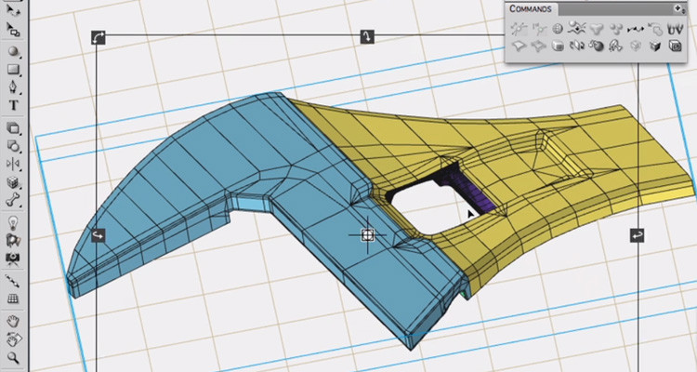Select the Text tool

coord(13,105)
